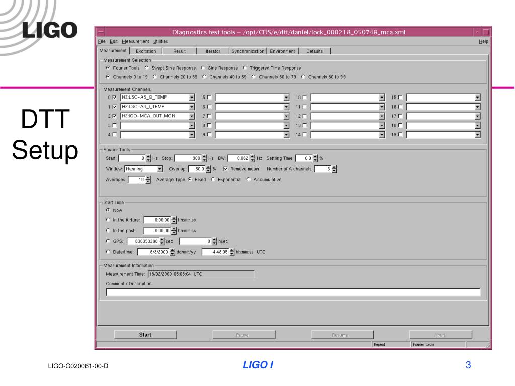The image size is (515, 386).
Task: Switch to the Defaults tab
Action: tap(315, 51)
